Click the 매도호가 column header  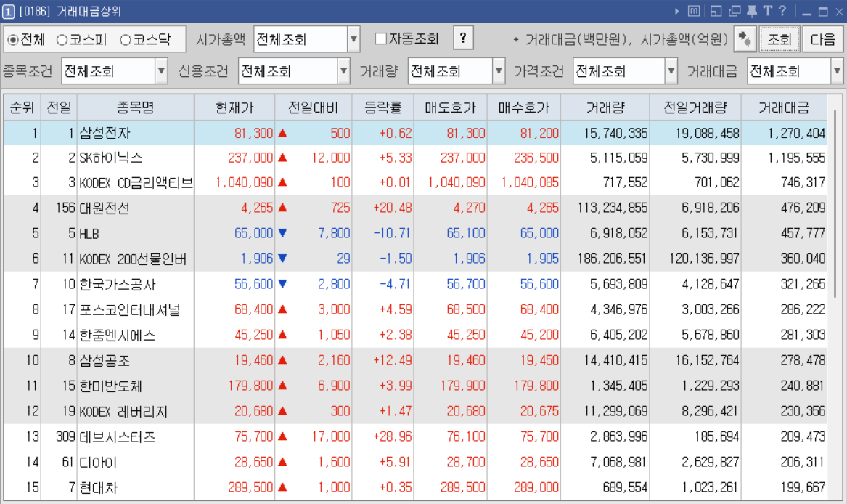451,107
